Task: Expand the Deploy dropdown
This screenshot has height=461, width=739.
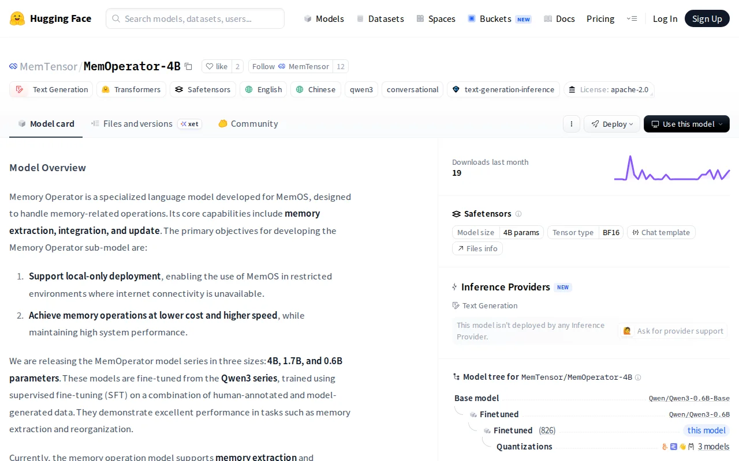Action: (612, 124)
